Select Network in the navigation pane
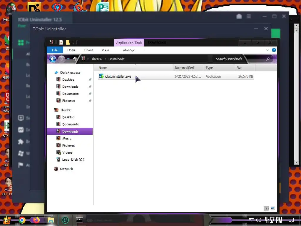This screenshot has height=226, width=301. (66, 169)
